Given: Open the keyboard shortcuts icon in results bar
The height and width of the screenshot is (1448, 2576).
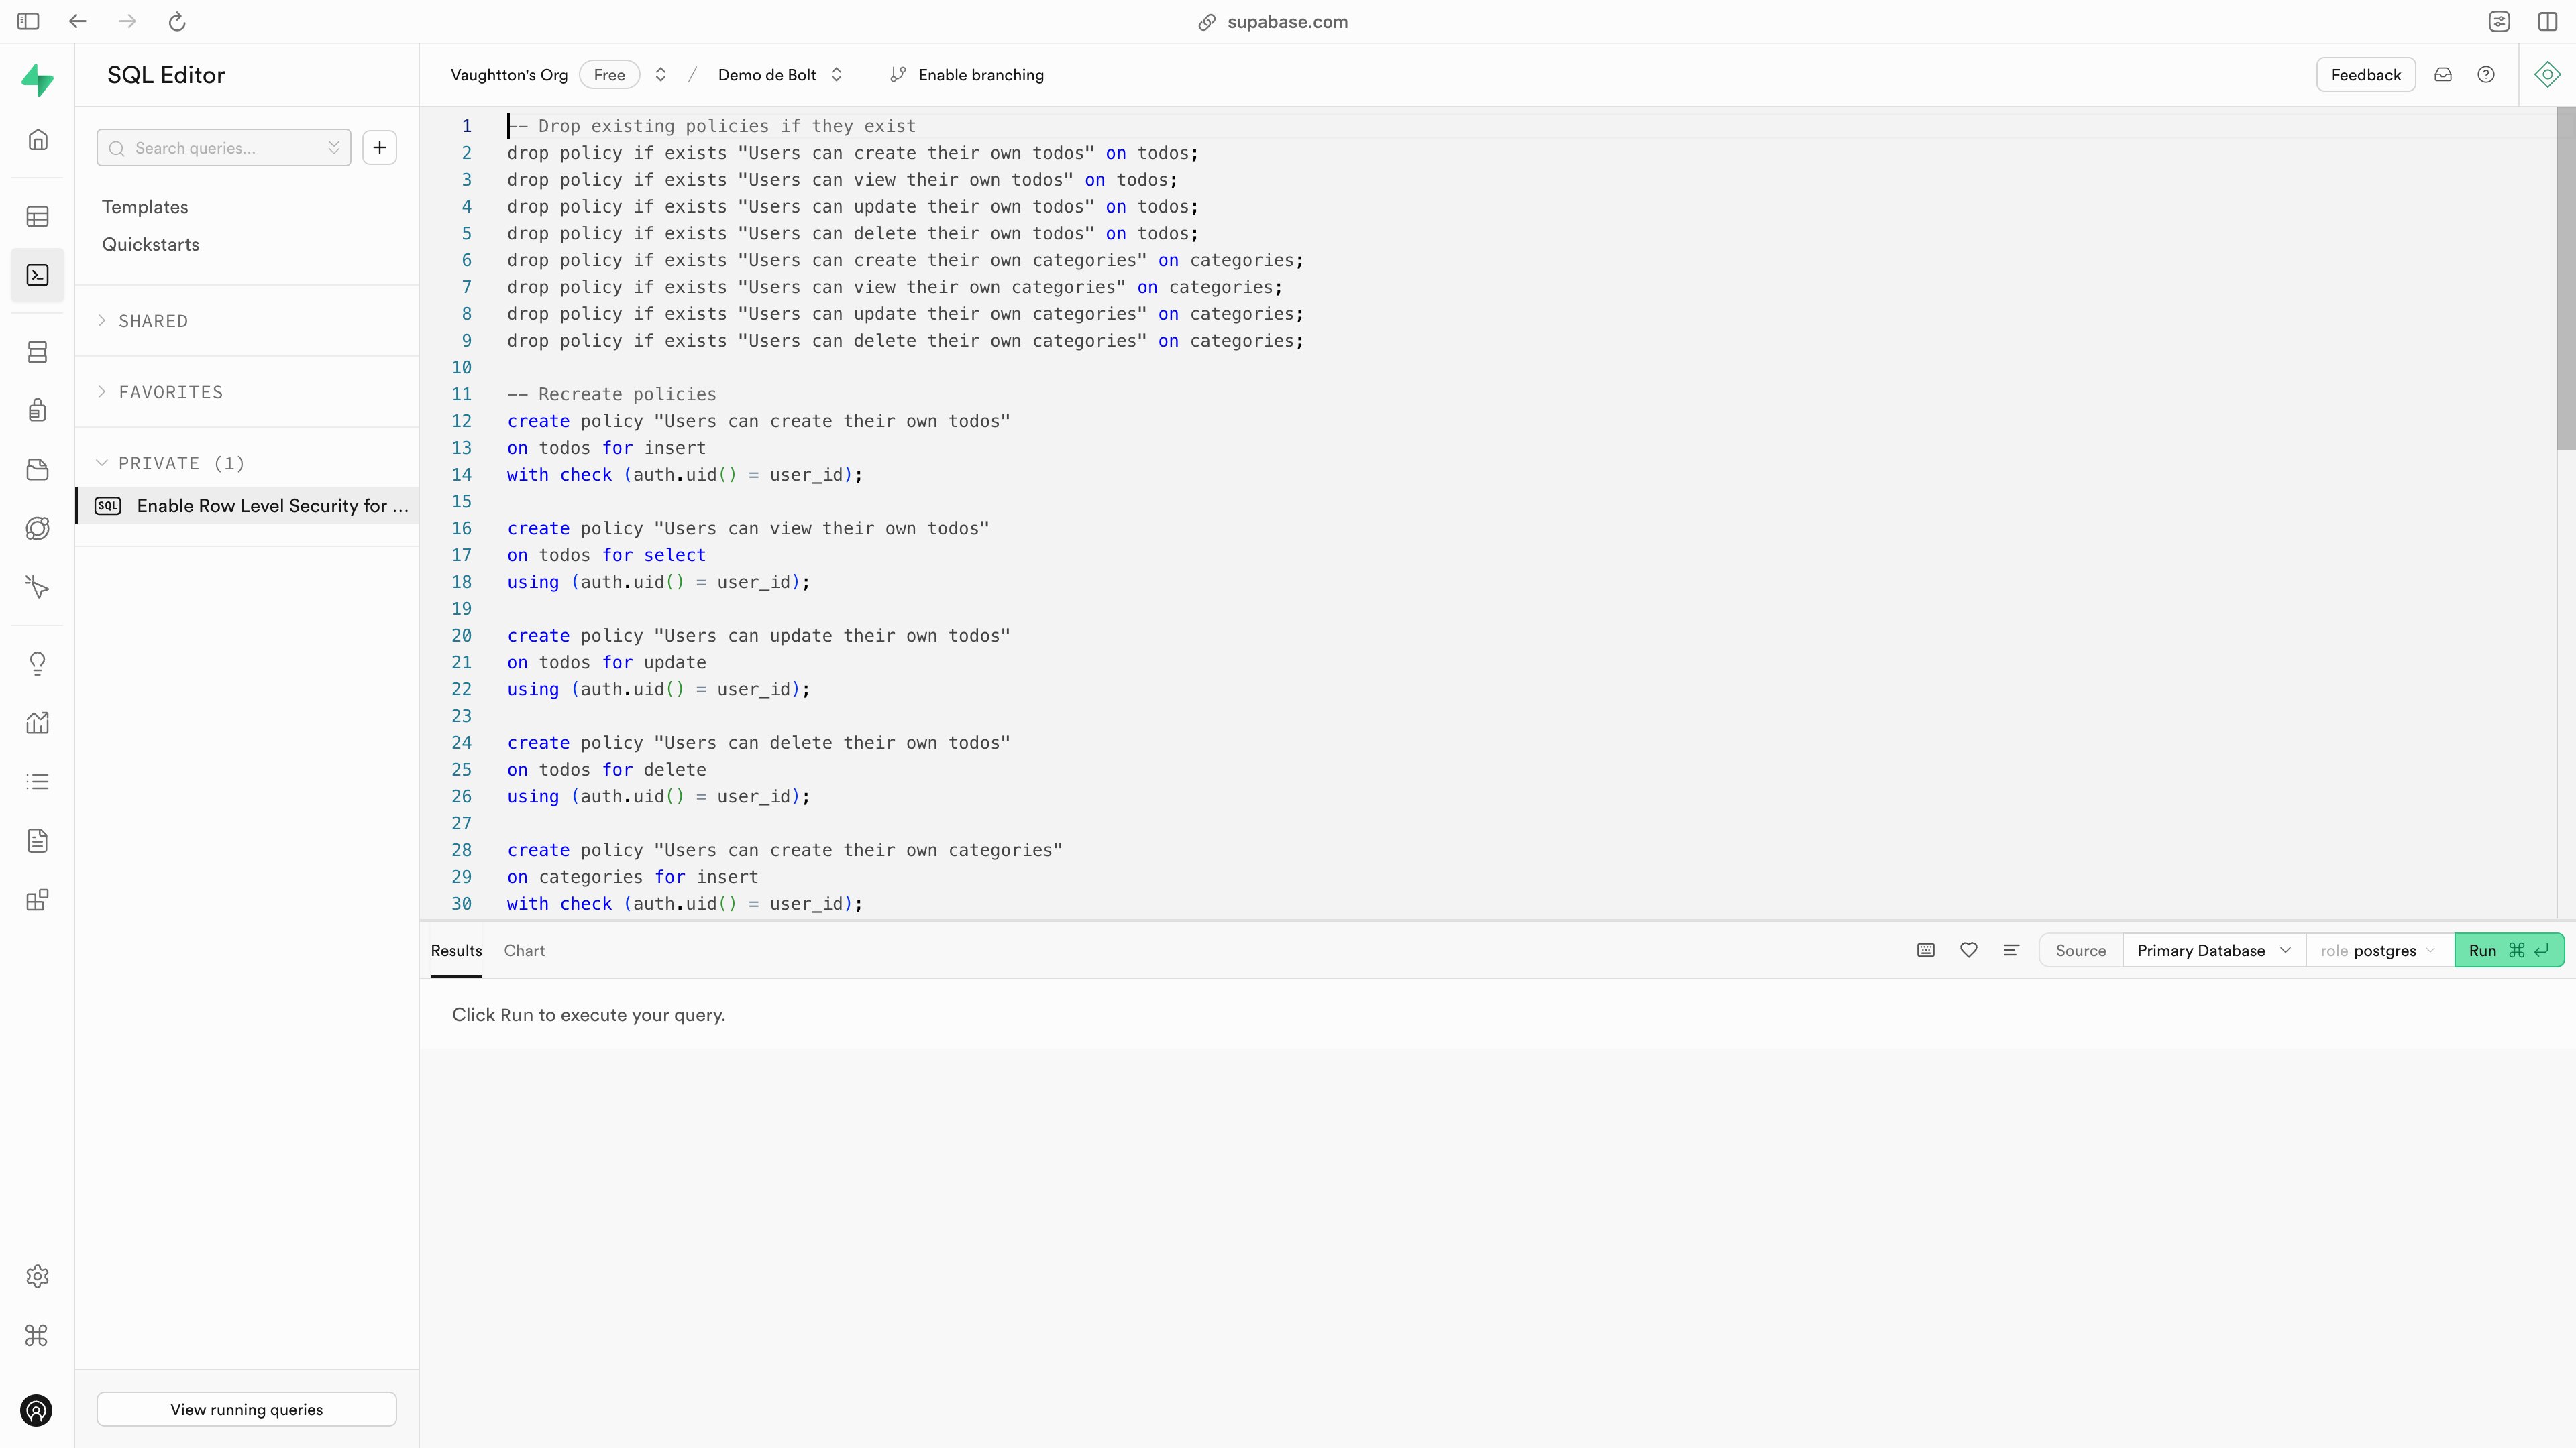Looking at the screenshot, I should [1925, 951].
